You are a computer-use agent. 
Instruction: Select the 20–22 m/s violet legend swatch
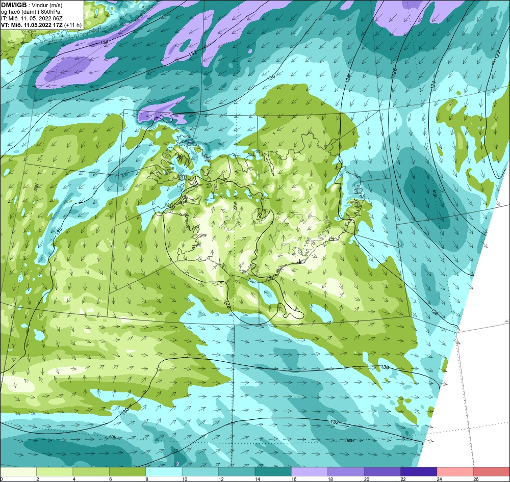click(x=382, y=471)
